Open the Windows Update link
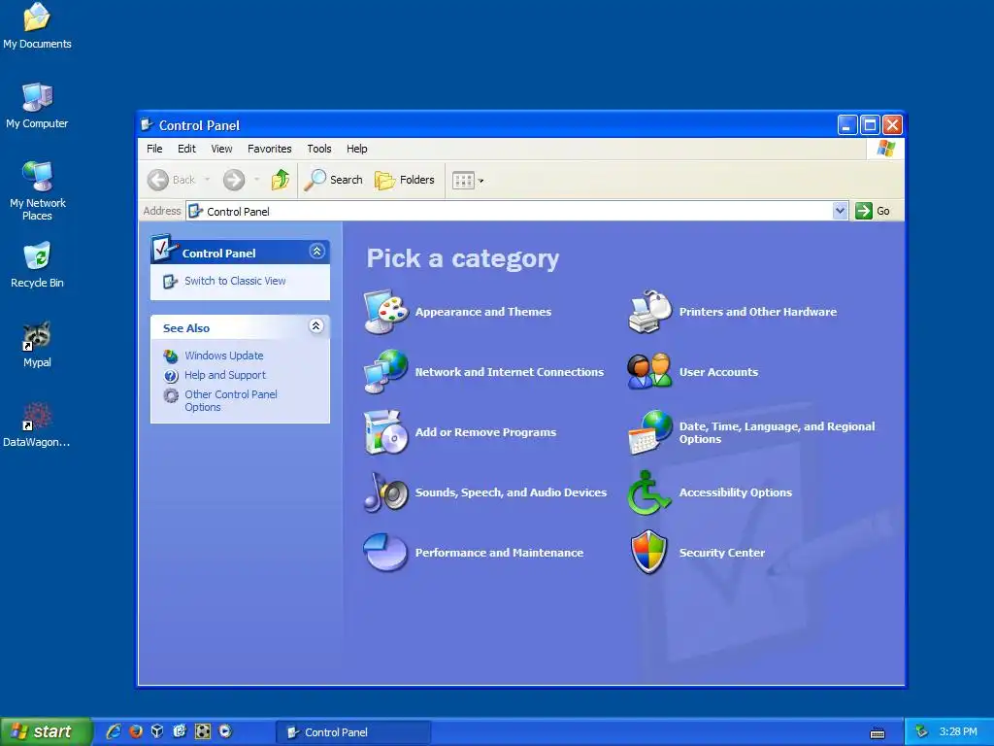This screenshot has height=746, width=994. click(224, 356)
